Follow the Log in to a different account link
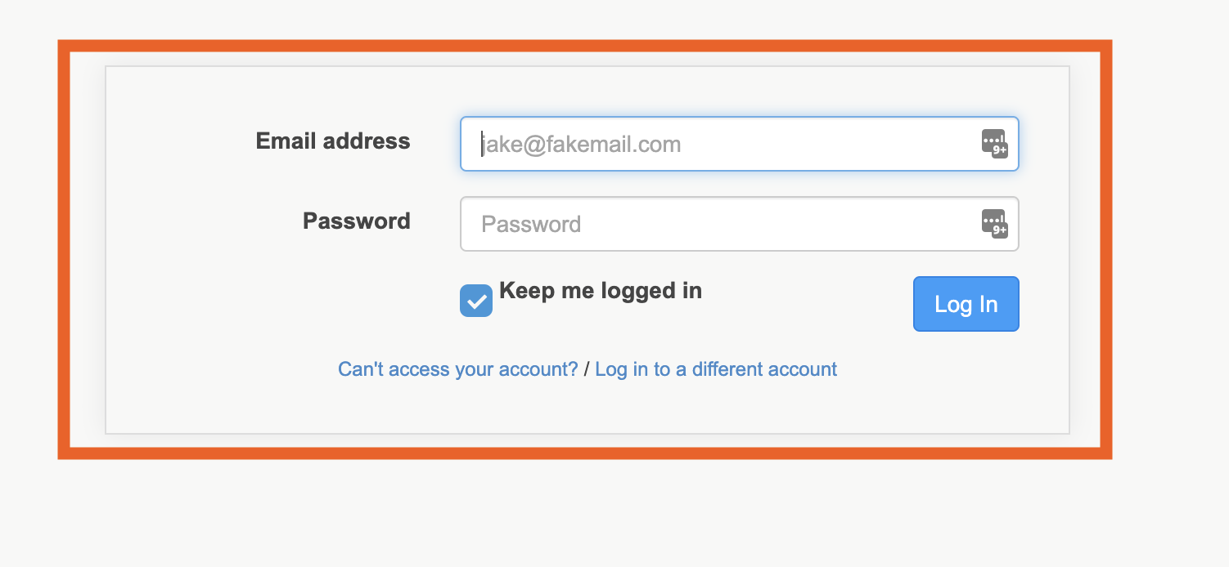 716,369
